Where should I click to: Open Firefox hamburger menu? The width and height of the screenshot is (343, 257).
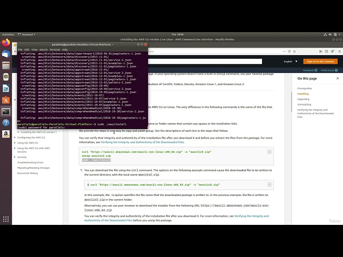pos(339,51)
